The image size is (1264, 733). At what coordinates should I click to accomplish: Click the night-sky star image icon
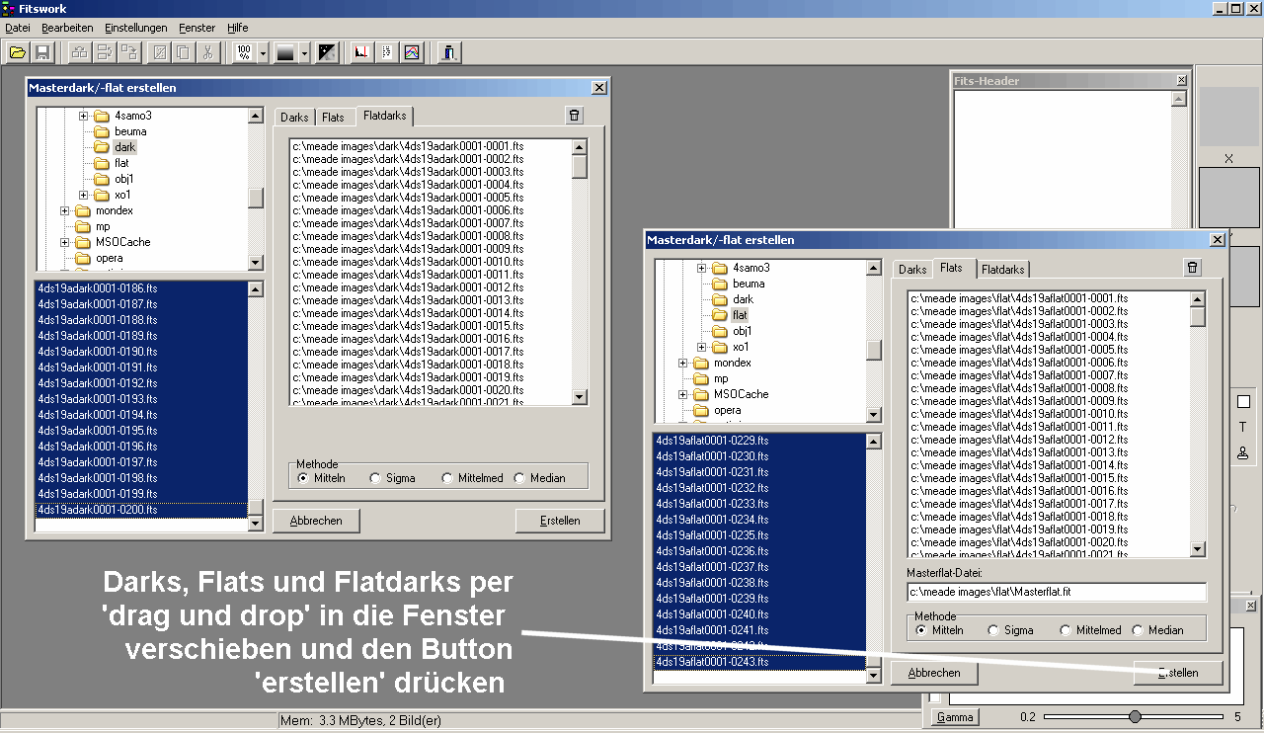click(327, 53)
